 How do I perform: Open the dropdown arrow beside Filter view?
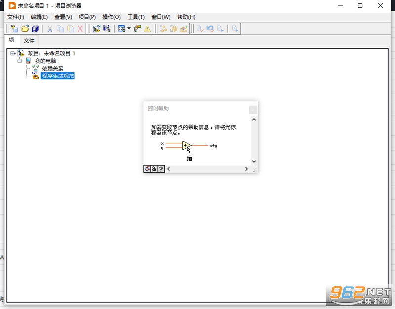[x=129, y=28]
